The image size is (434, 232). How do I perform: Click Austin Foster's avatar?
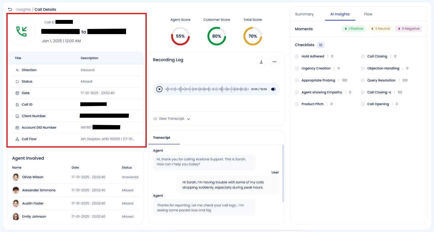tap(16, 203)
